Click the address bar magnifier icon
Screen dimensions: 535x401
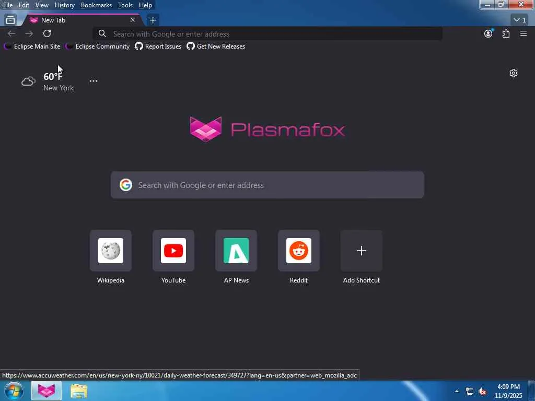click(102, 33)
